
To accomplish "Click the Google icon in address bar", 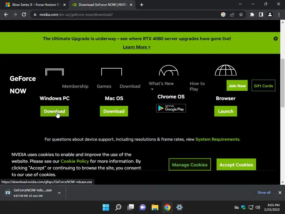I will tap(223, 14).
